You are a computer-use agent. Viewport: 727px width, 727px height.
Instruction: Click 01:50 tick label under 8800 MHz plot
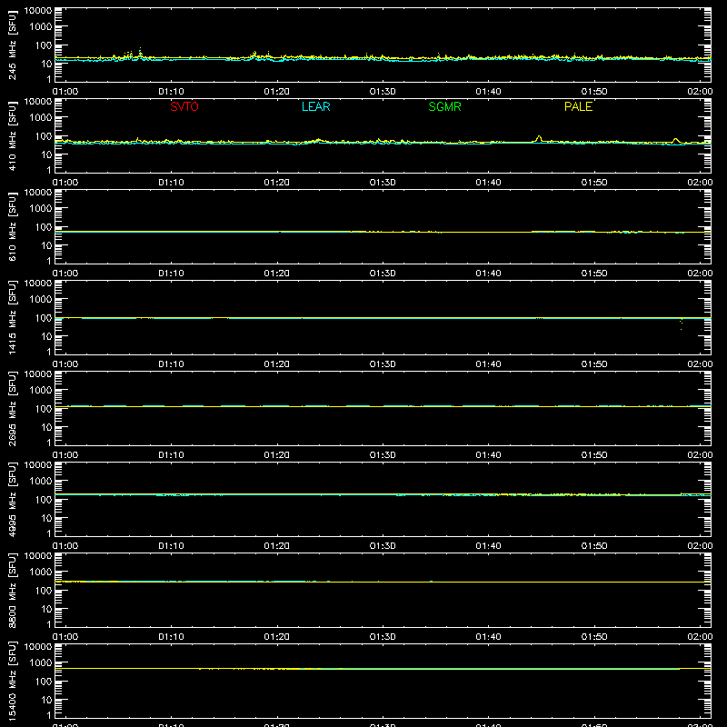[x=594, y=637]
